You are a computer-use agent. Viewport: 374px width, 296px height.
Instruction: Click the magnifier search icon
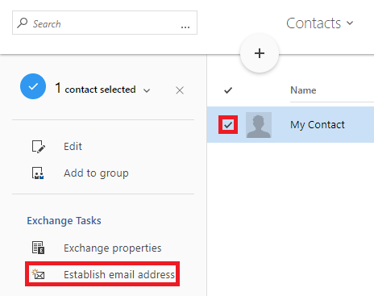pyautogui.click(x=23, y=23)
